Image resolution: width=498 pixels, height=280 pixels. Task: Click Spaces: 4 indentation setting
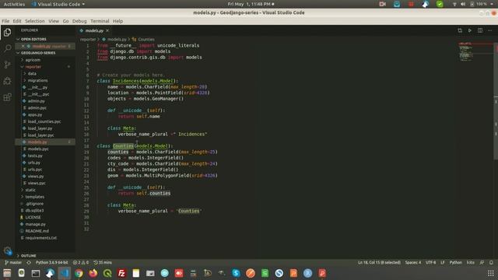[412, 263]
